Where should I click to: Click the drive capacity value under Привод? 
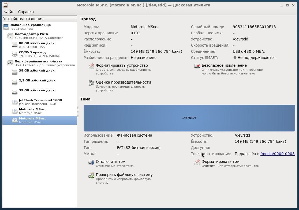pyautogui.click(x=156, y=51)
